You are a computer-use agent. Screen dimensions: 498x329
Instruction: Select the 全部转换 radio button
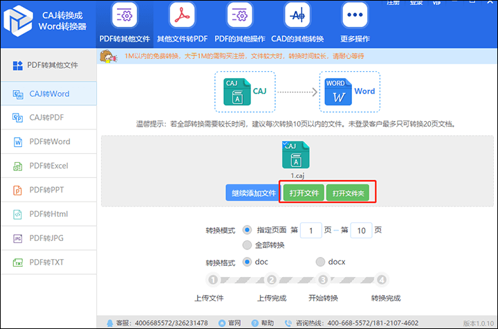point(247,245)
